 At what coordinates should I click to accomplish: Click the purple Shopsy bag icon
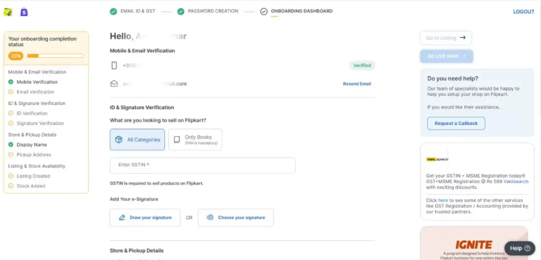click(x=24, y=12)
